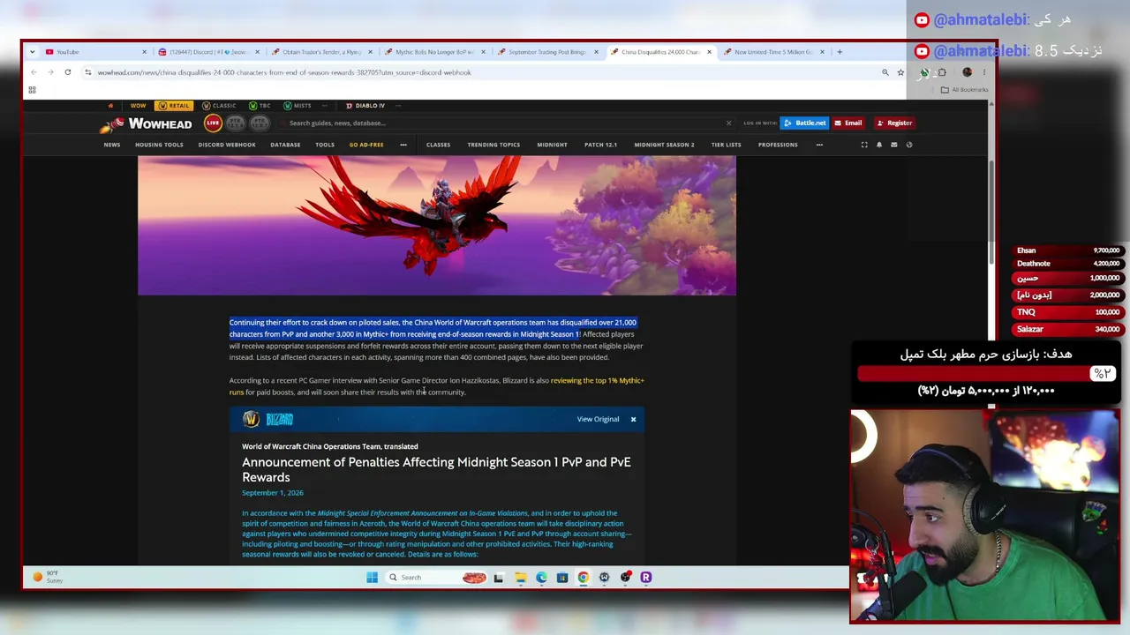Open the Housing Tools menu
This screenshot has height=635, width=1130.
tap(159, 145)
